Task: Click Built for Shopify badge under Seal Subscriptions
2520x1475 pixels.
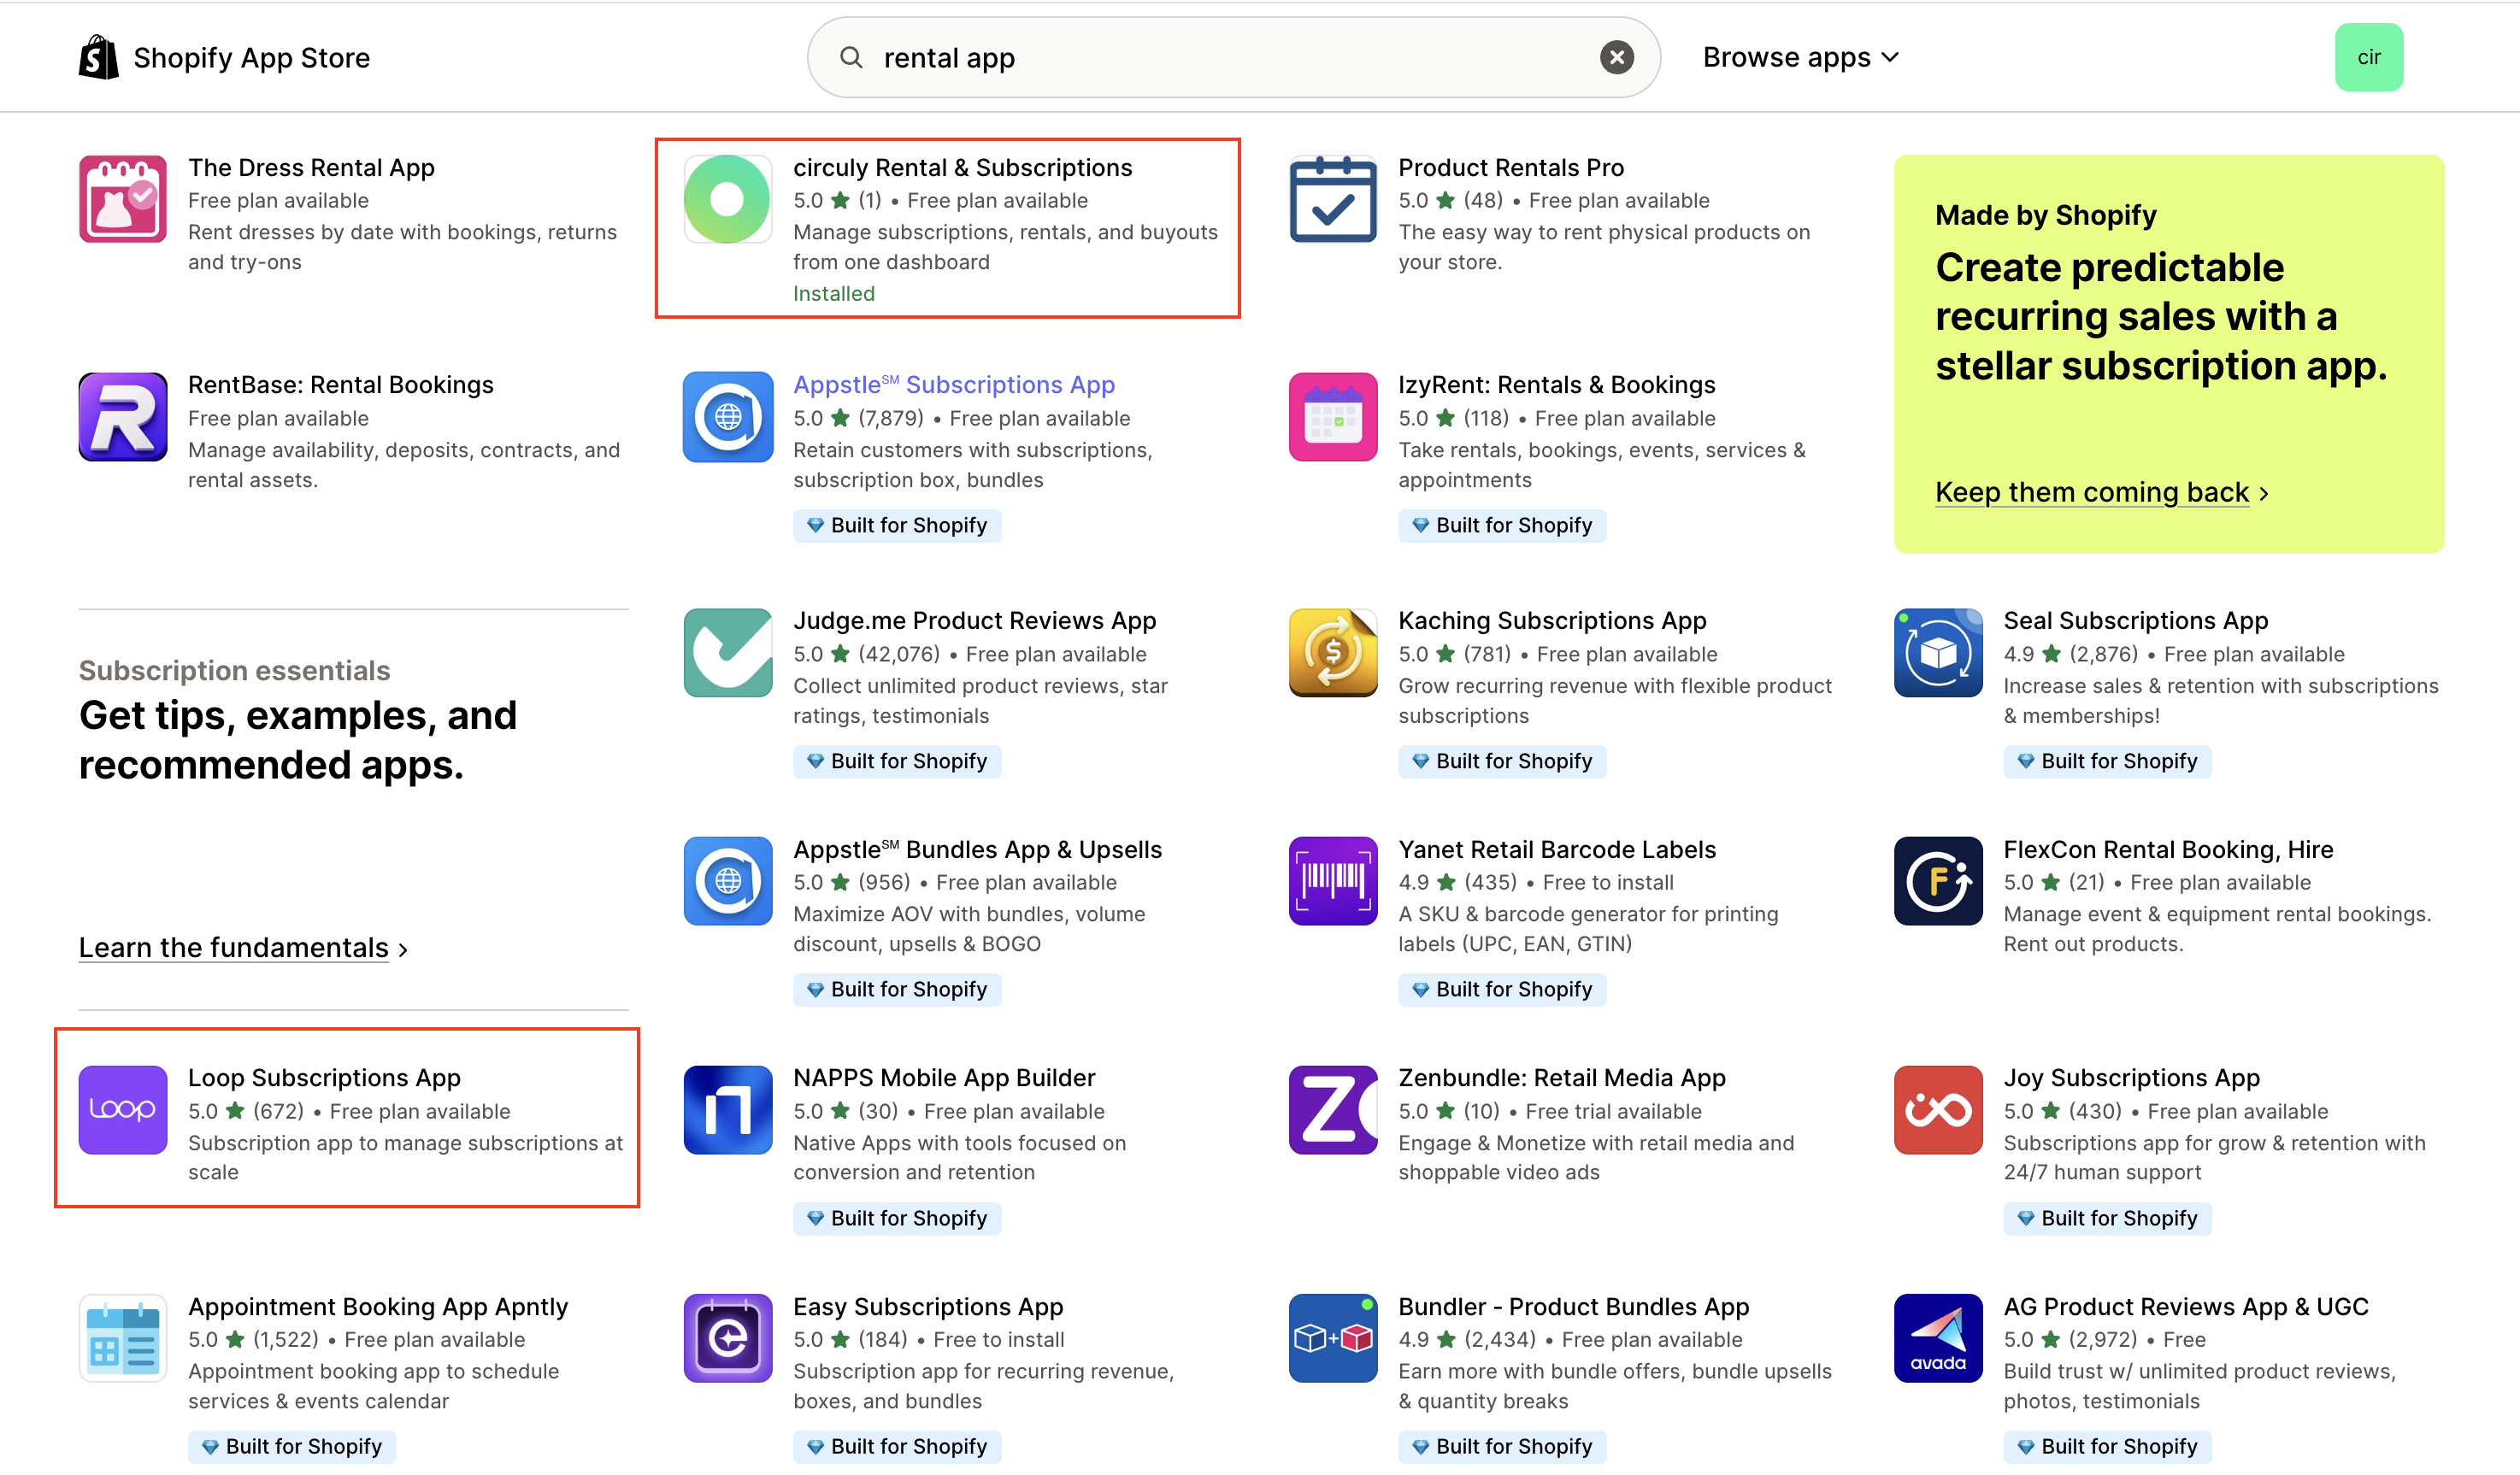Action: click(2107, 761)
